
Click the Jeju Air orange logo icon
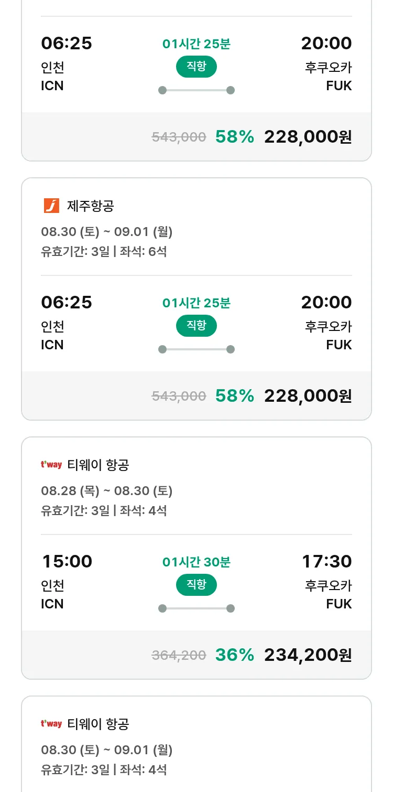click(x=51, y=206)
